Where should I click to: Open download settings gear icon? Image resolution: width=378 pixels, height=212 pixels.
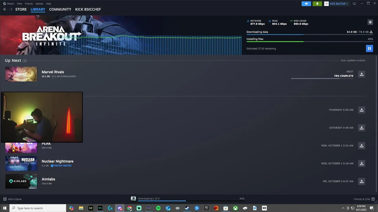[x=370, y=22]
